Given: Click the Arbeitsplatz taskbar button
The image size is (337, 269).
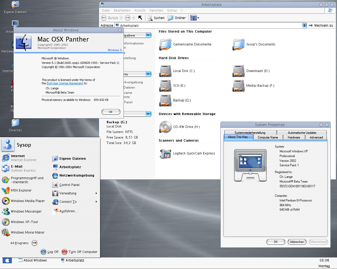Looking at the screenshot, I should pyautogui.click(x=73, y=260).
